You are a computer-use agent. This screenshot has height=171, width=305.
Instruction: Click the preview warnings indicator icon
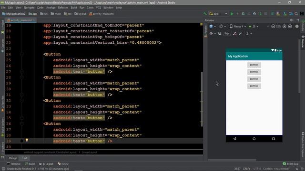297,27
